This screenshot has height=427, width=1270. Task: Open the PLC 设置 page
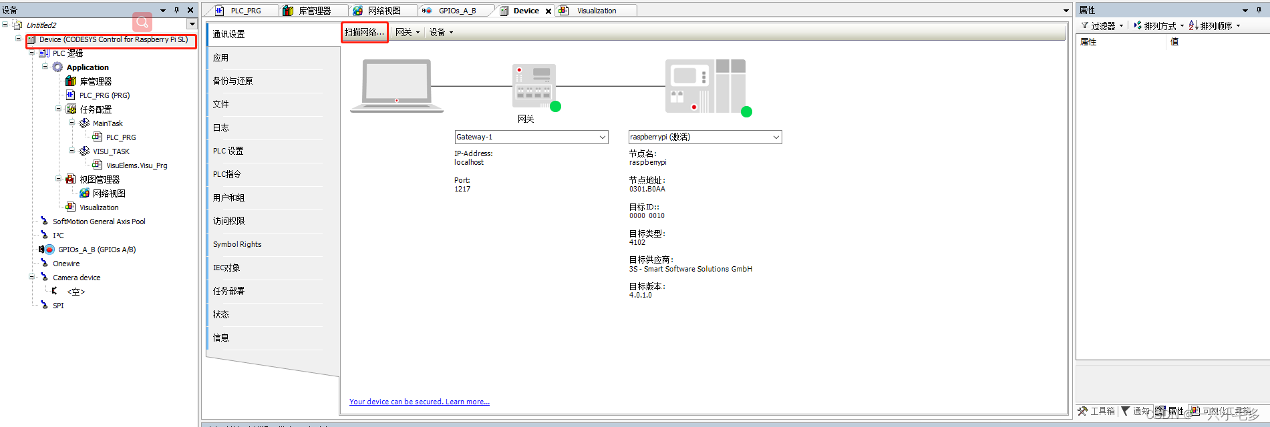[265, 151]
